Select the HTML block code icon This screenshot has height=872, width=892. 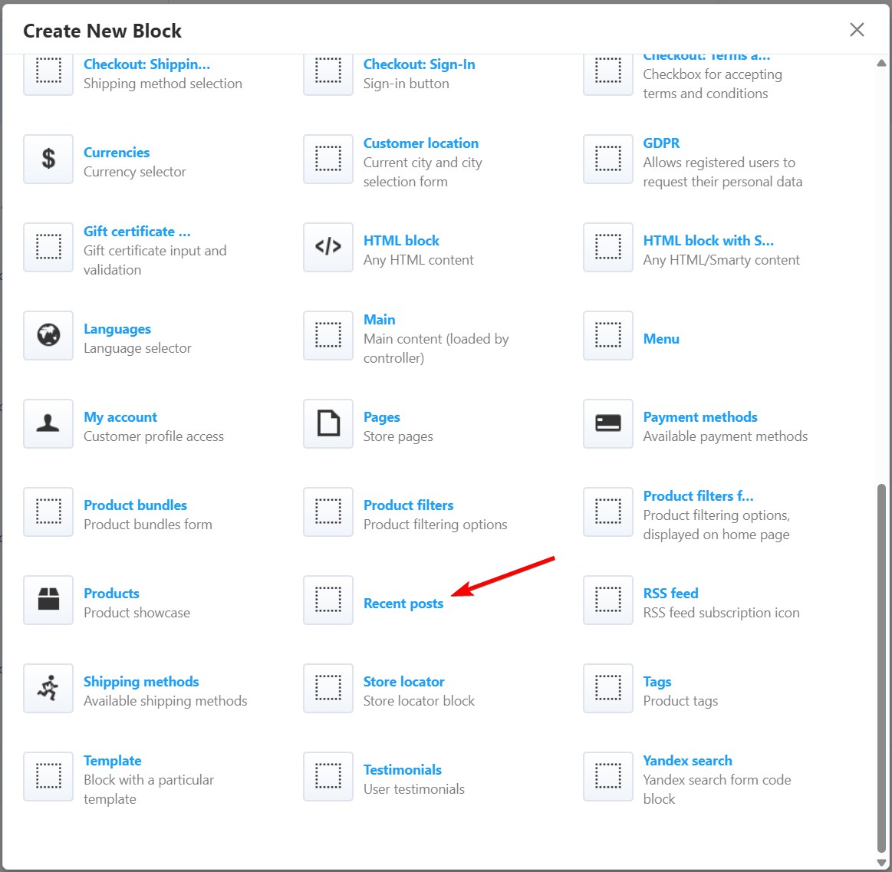coord(328,247)
